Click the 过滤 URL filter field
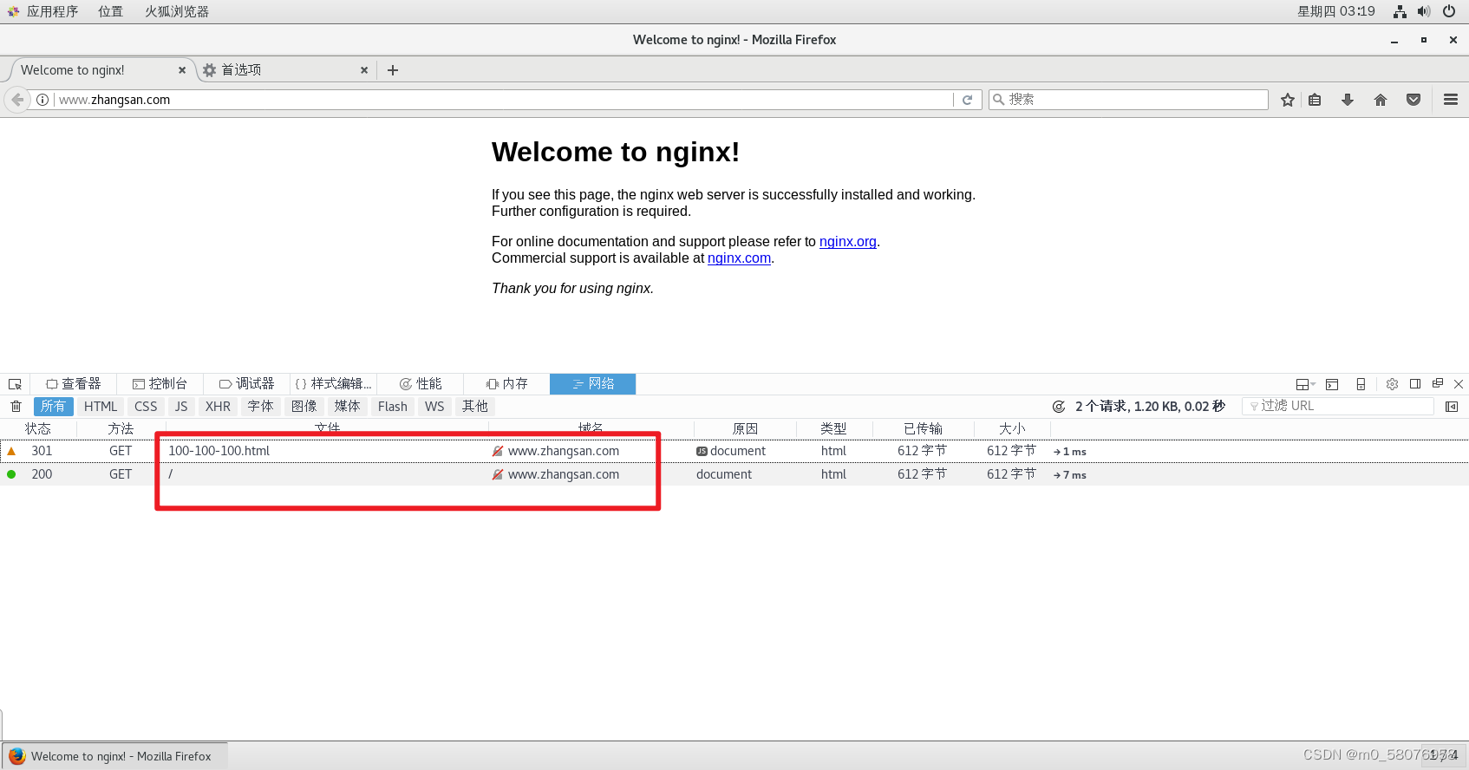 1338,407
